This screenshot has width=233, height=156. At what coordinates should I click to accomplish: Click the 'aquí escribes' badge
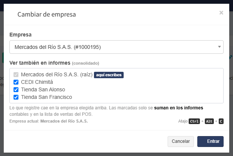point(109,75)
